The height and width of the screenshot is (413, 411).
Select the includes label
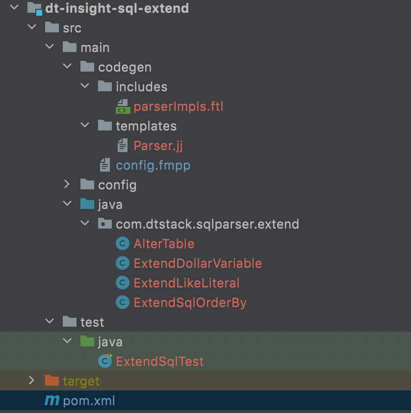(142, 87)
